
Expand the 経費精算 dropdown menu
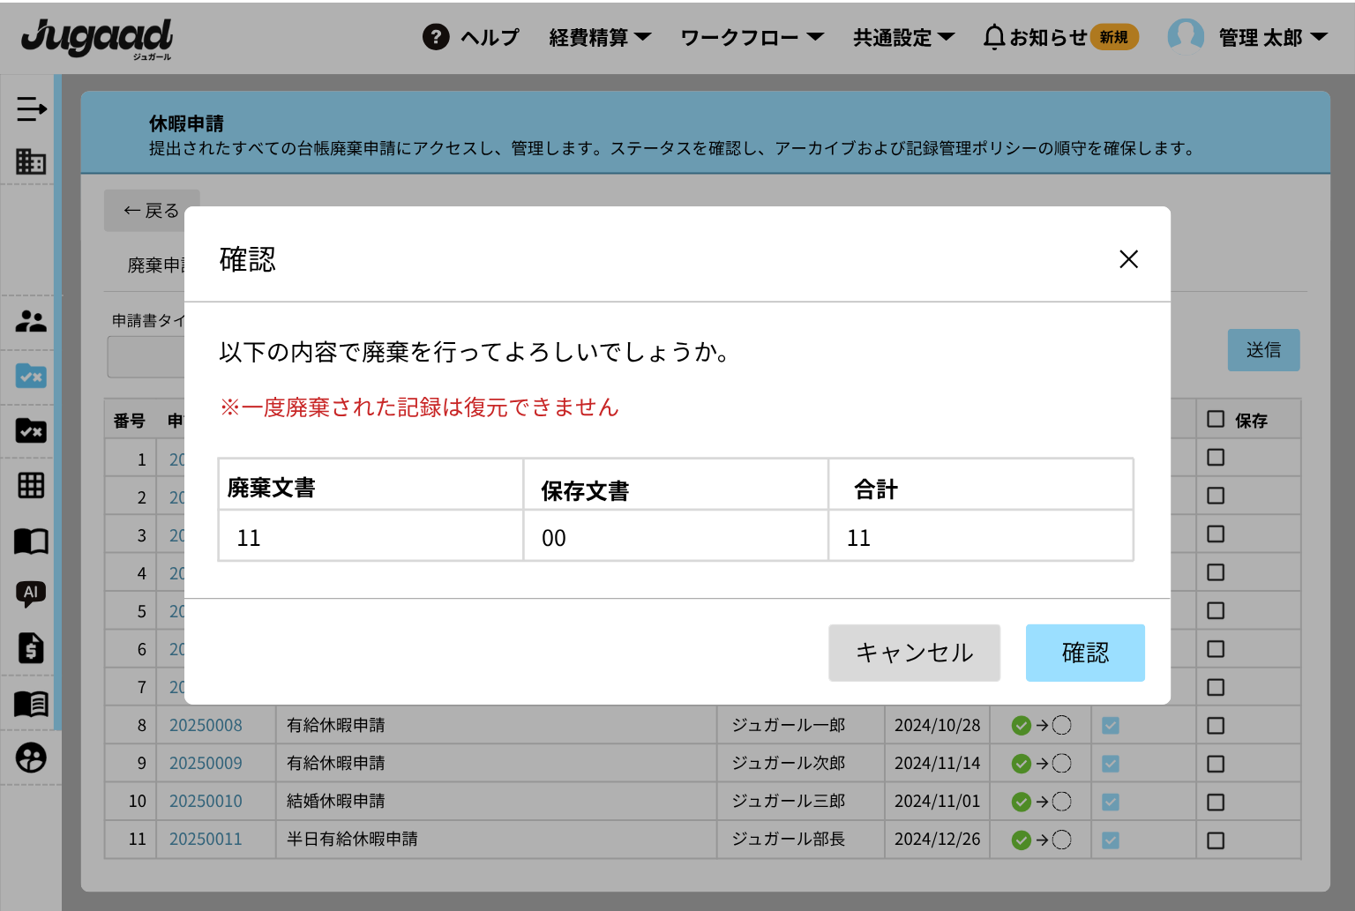pyautogui.click(x=600, y=37)
